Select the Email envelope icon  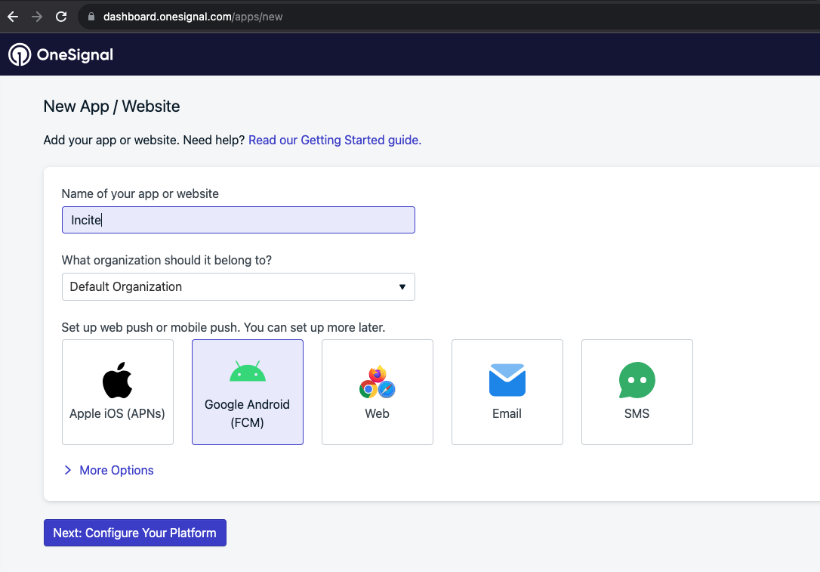tap(507, 380)
